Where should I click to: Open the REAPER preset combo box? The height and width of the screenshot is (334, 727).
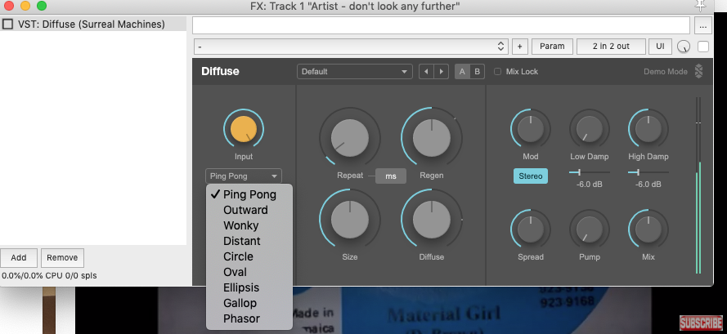tap(351, 47)
